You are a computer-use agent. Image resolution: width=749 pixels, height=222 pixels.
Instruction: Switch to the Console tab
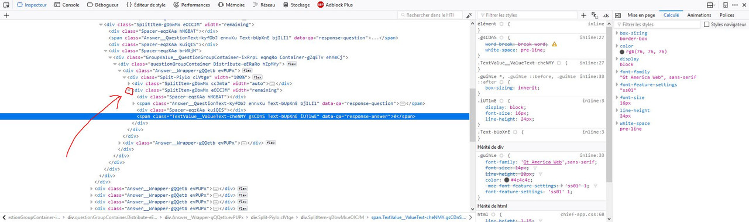point(66,5)
